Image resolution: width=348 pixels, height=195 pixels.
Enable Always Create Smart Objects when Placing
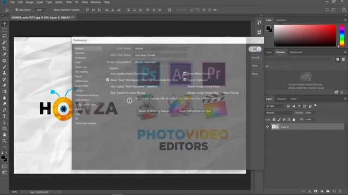pyautogui.click(x=185, y=93)
